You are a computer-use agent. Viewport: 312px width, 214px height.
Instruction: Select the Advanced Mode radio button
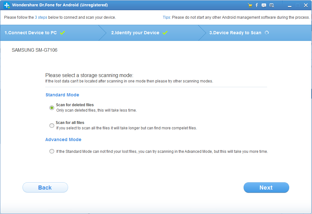click(52, 151)
